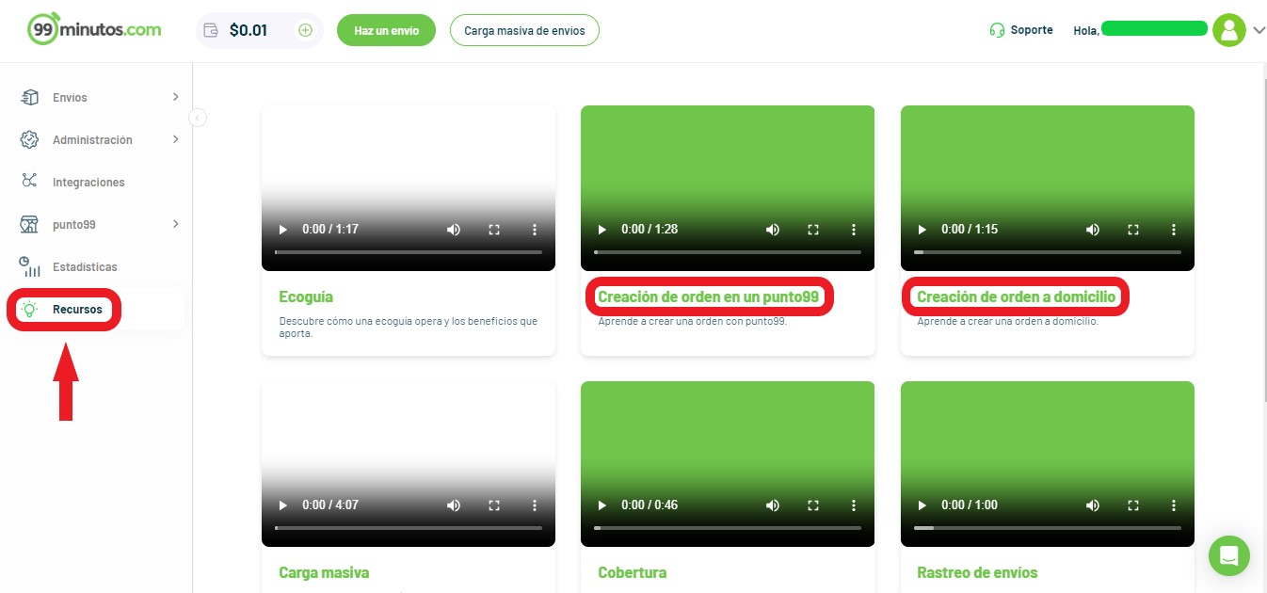Open more options on the 1:15 video
Screen dimensions: 1267x593
pyautogui.click(x=1174, y=229)
